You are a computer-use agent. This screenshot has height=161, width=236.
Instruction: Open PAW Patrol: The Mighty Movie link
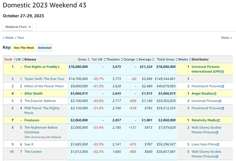(42, 110)
